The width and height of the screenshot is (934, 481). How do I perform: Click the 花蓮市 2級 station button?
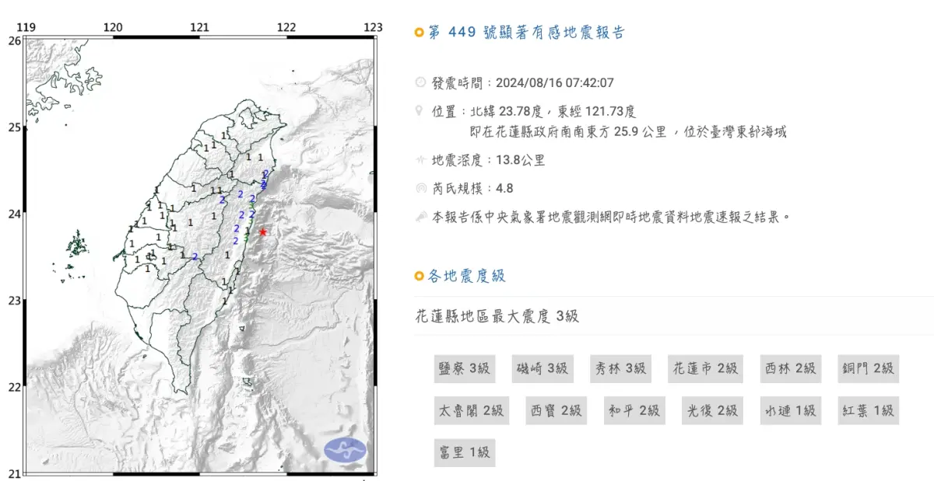click(704, 368)
